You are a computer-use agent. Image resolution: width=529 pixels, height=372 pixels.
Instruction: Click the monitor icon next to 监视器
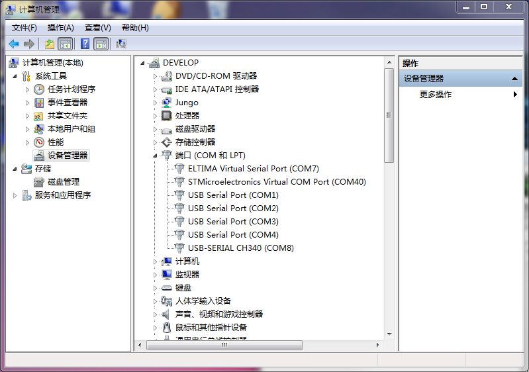coord(167,275)
